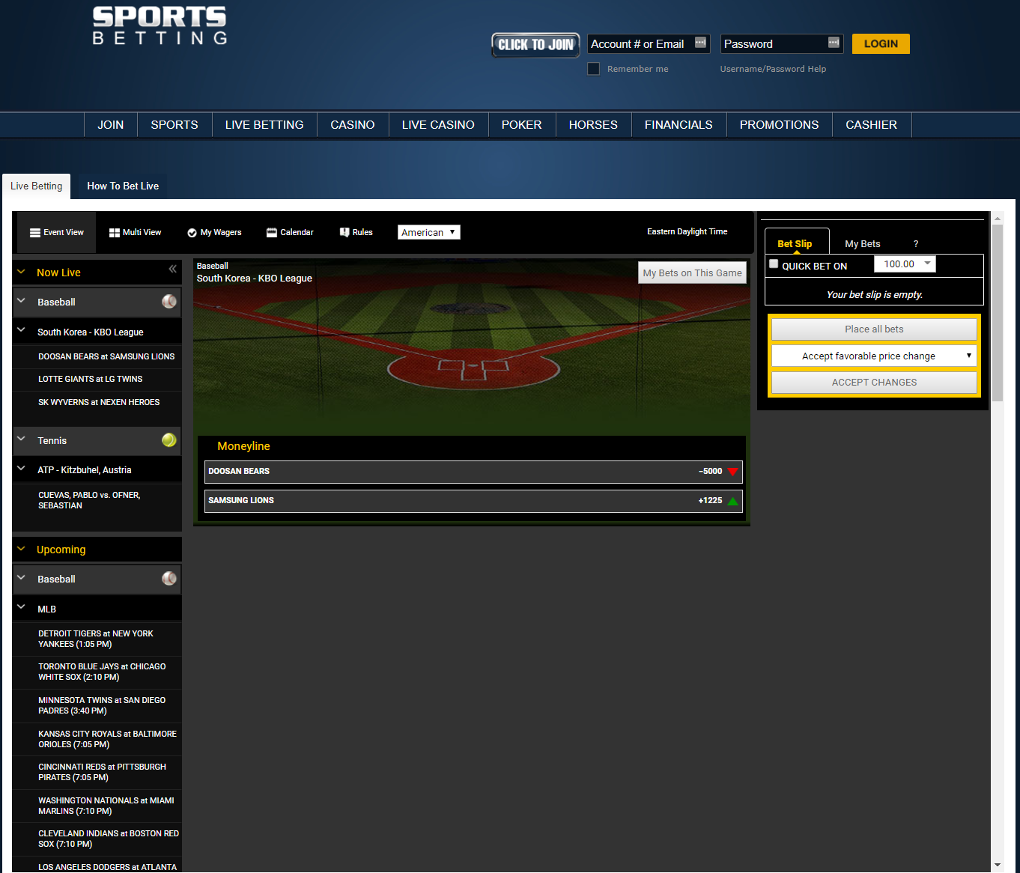Open CLEVELAND INDIANS at BOSTON RED SOX
This screenshot has width=1020, height=873.
(x=109, y=839)
